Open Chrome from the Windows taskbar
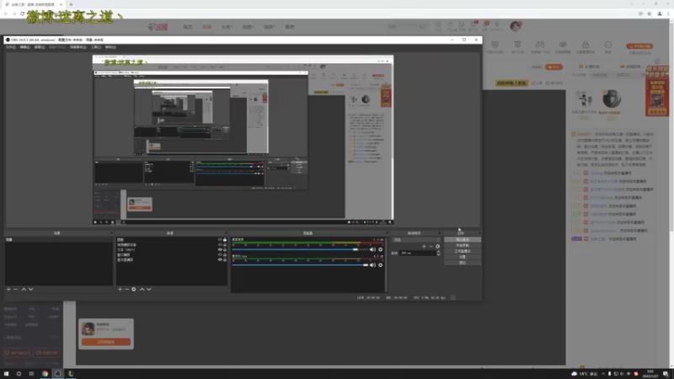The height and width of the screenshot is (379, 674). (45, 373)
